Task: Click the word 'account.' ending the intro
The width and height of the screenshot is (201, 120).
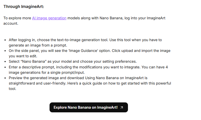Action: pyautogui.click(x=10, y=24)
